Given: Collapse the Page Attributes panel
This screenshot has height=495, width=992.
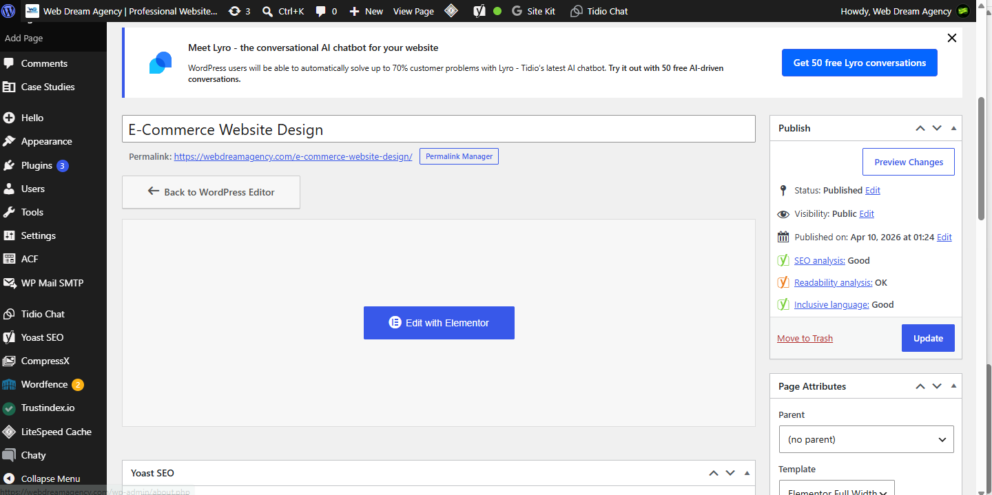Looking at the screenshot, I should coord(953,386).
